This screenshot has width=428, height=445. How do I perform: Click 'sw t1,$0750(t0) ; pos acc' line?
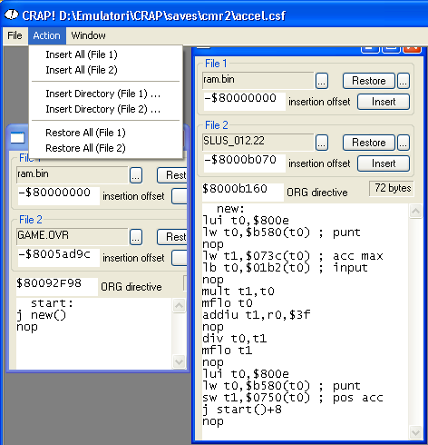pos(293,398)
